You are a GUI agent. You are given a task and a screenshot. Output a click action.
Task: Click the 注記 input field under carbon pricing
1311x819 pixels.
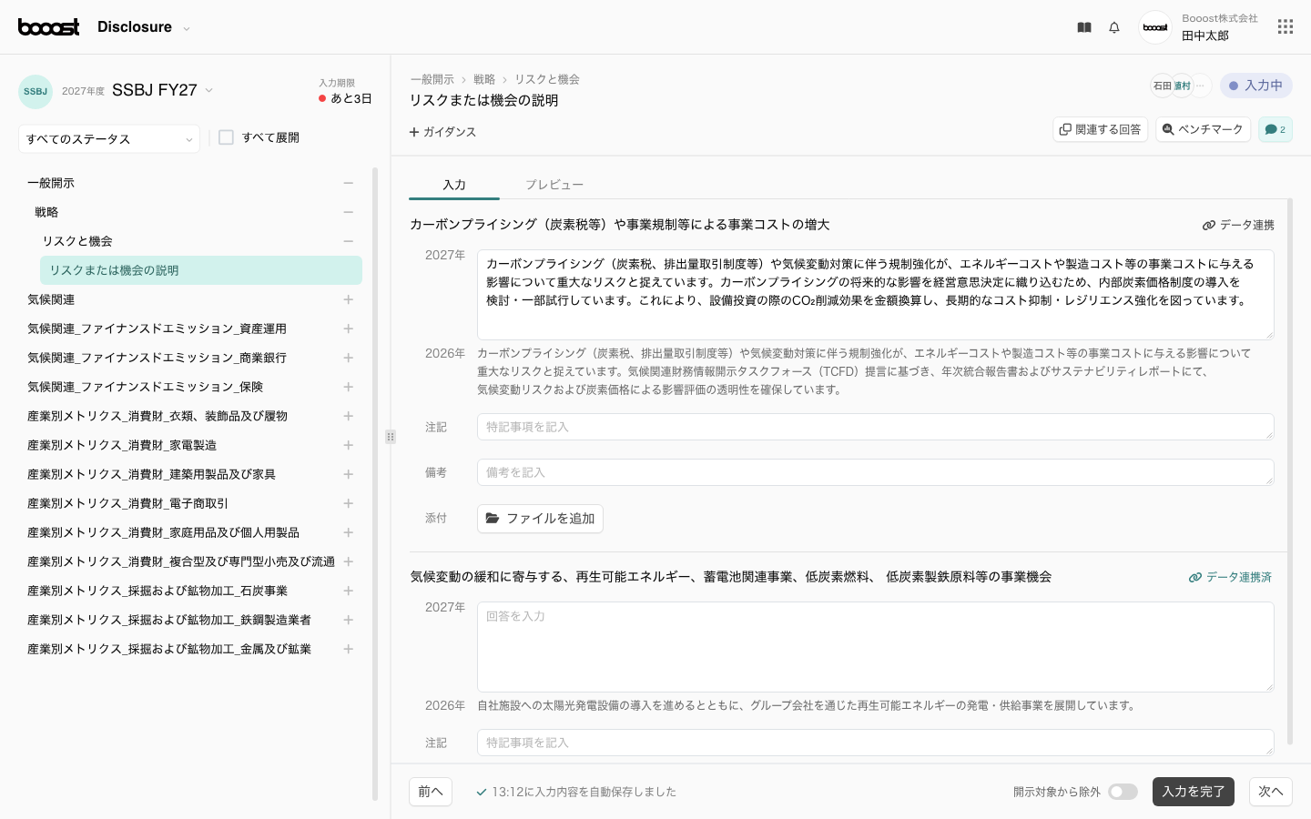pos(874,427)
